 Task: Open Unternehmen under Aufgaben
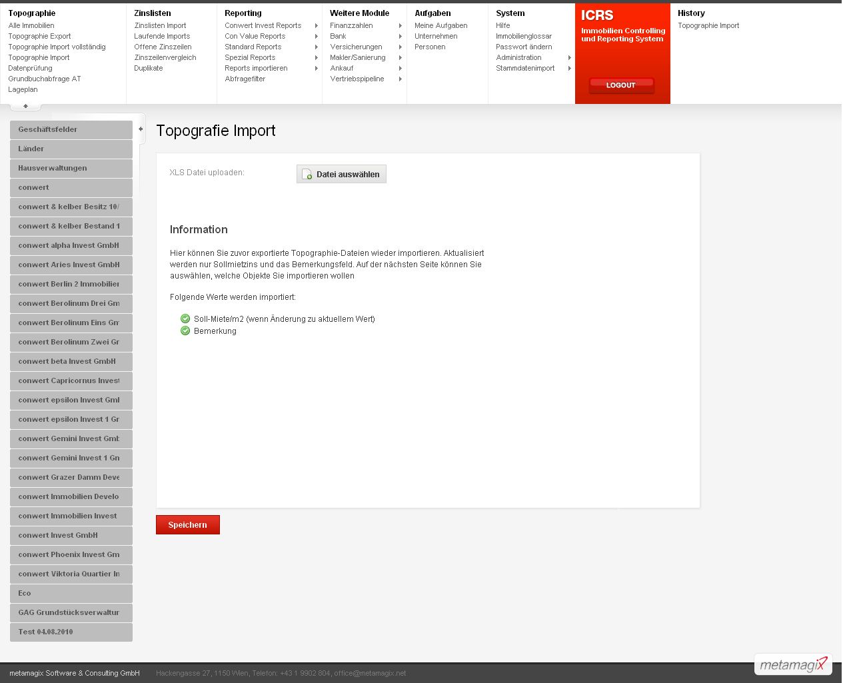[436, 36]
